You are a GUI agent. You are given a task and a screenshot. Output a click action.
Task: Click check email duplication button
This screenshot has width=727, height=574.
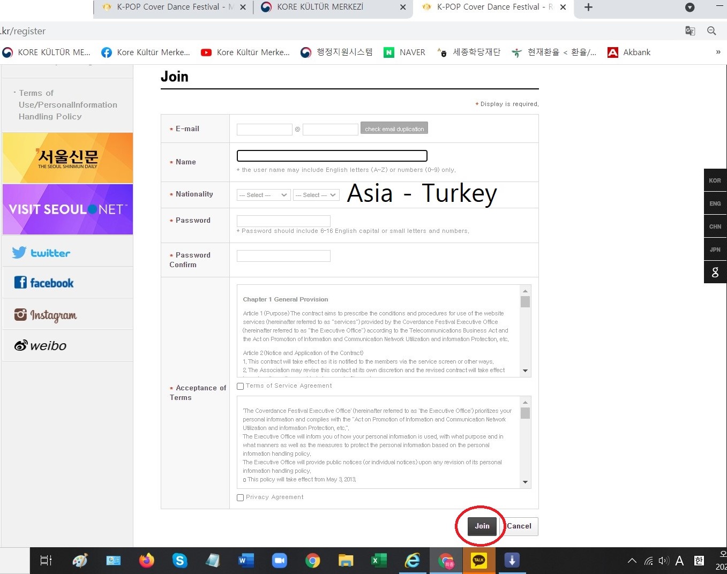point(394,129)
